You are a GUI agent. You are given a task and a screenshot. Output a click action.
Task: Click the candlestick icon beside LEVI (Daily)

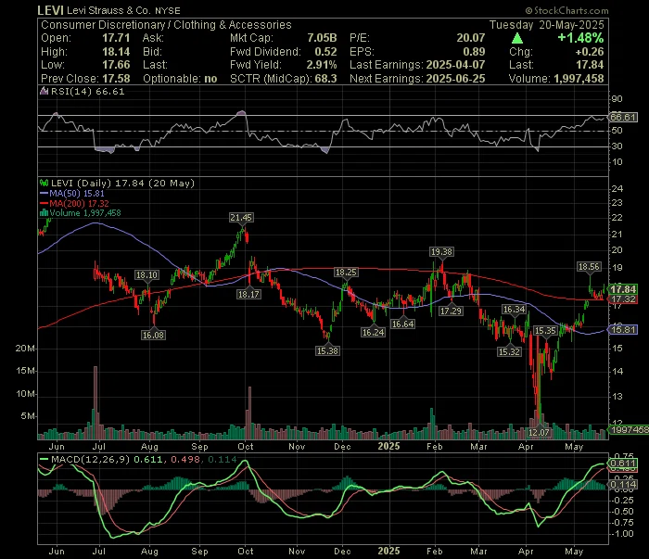(x=44, y=183)
